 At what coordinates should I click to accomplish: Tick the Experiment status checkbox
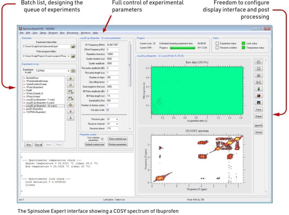click(217, 43)
